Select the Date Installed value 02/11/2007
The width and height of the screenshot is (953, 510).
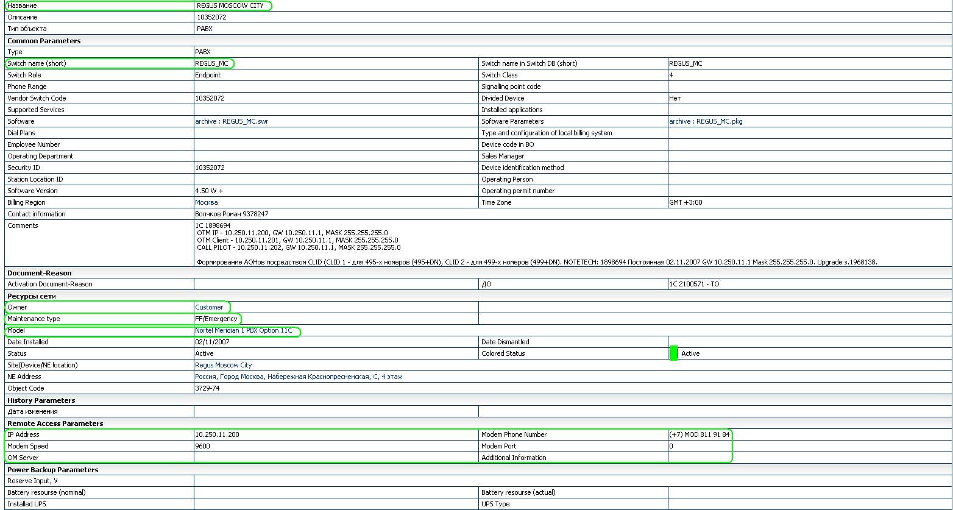click(x=212, y=342)
